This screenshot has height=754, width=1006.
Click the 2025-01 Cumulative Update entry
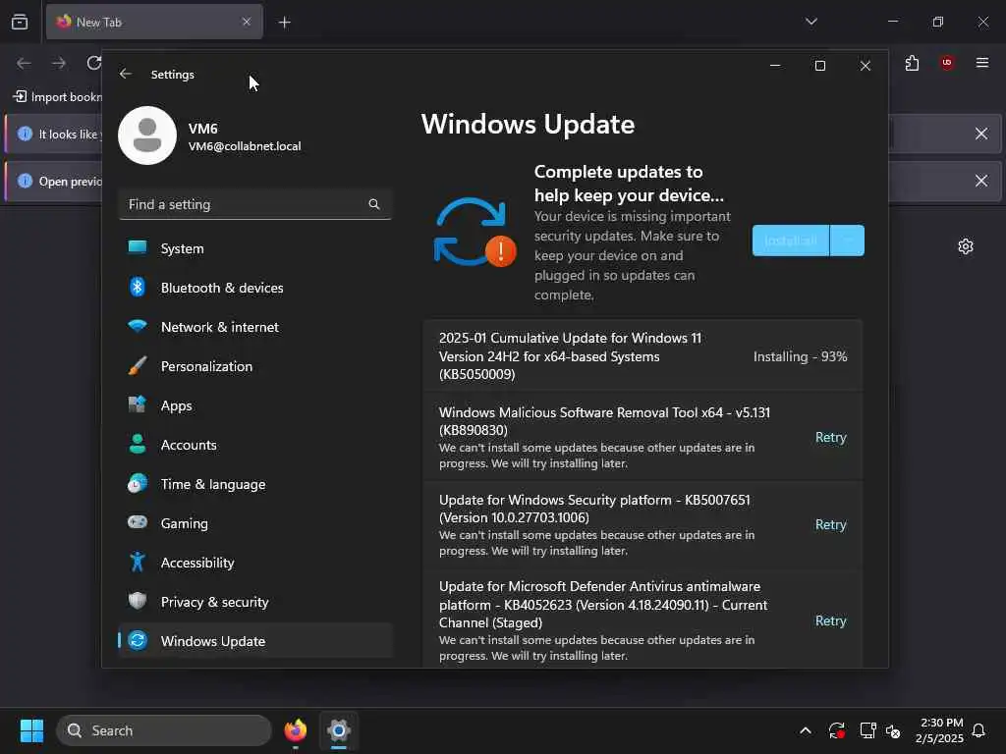643,355
